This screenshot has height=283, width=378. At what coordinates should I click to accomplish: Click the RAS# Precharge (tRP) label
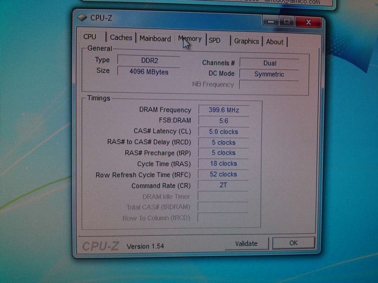pyautogui.click(x=158, y=153)
